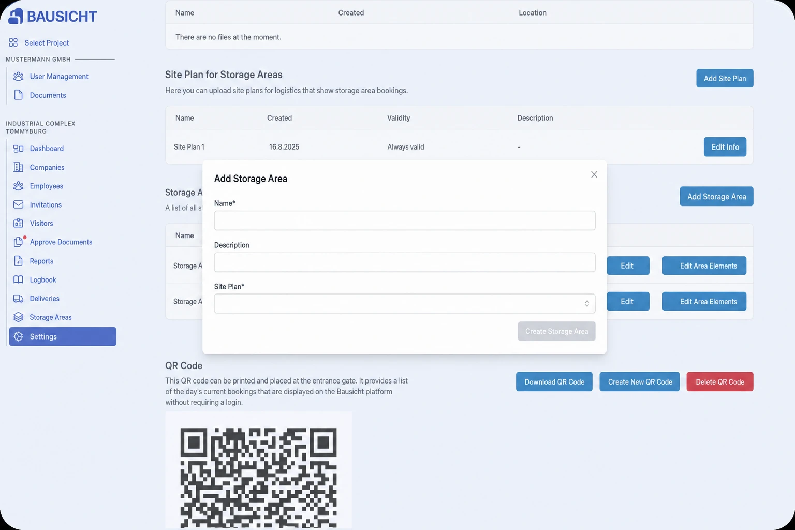Click the Location column header in files table
Screen dimensions: 795x530
[533, 13]
